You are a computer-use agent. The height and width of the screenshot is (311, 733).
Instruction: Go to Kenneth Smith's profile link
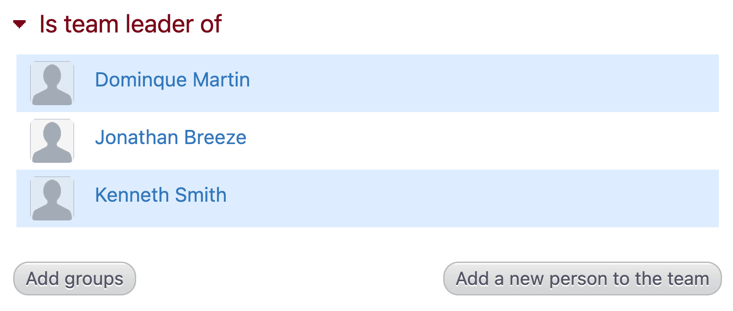160,195
